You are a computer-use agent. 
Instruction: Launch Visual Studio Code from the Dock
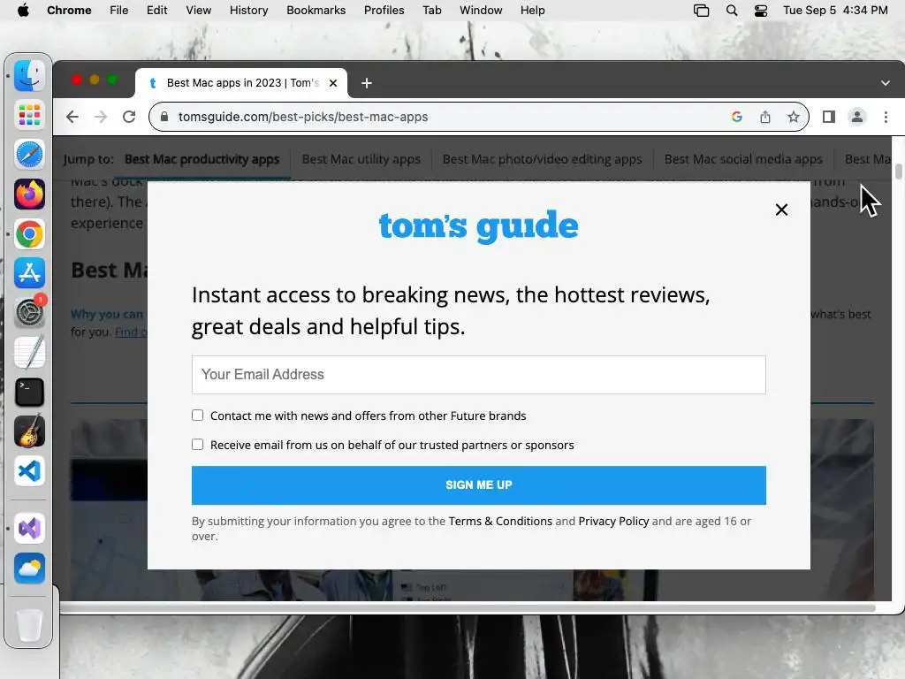pos(29,471)
